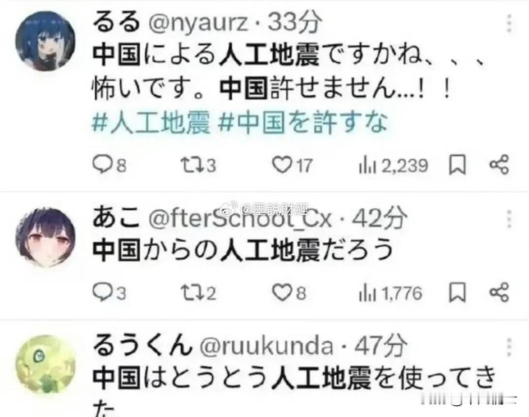The height and width of the screenshot is (417, 529).
Task: Open more options on @nyaurz tweet
Action: click(x=510, y=24)
